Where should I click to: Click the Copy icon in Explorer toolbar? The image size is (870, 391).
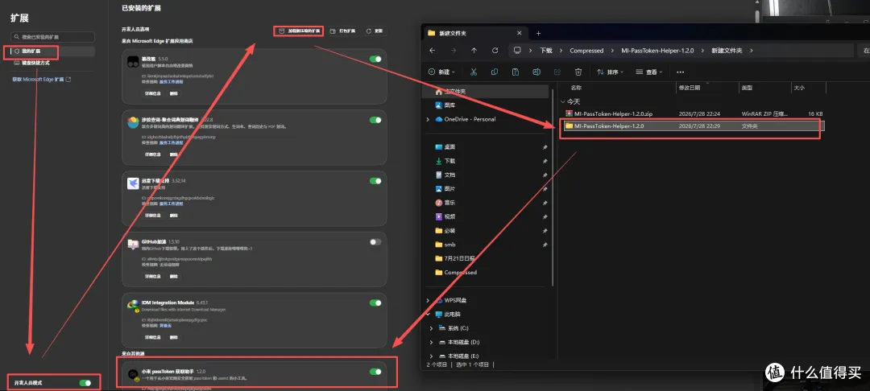click(495, 72)
